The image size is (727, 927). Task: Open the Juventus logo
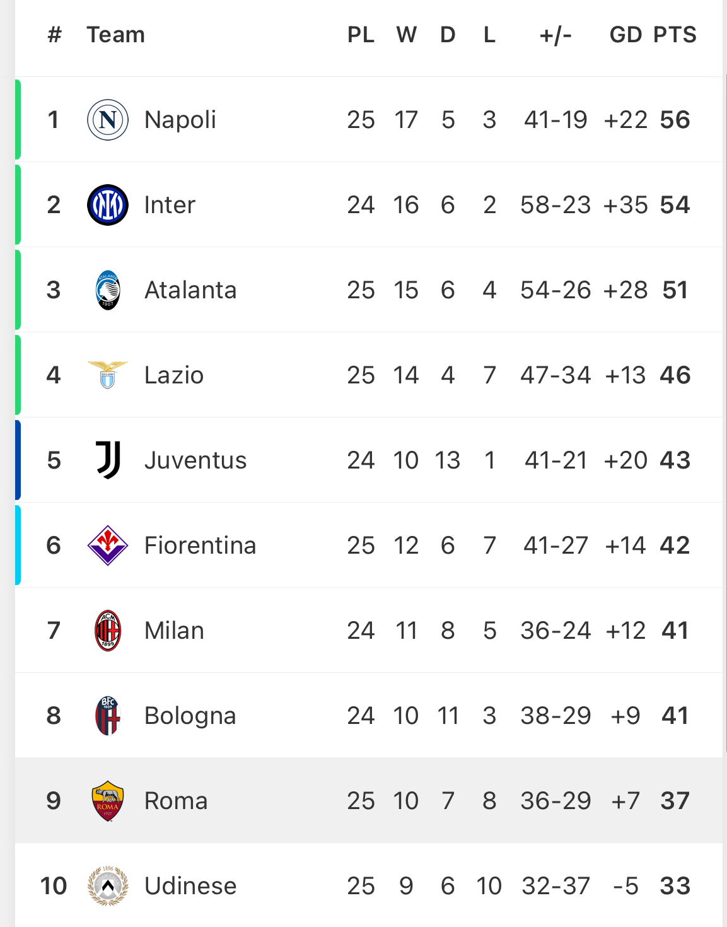(x=108, y=460)
